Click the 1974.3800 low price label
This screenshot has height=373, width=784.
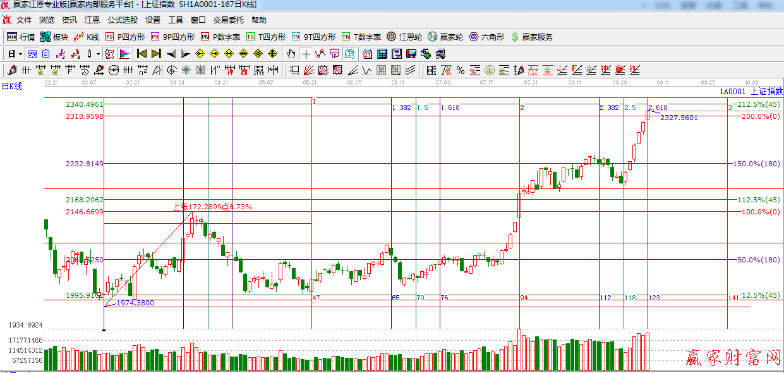click(x=135, y=303)
